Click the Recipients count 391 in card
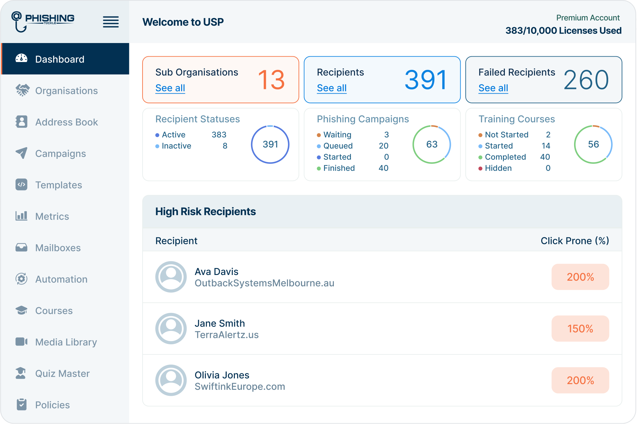Image resolution: width=637 pixels, height=424 pixels. click(426, 80)
